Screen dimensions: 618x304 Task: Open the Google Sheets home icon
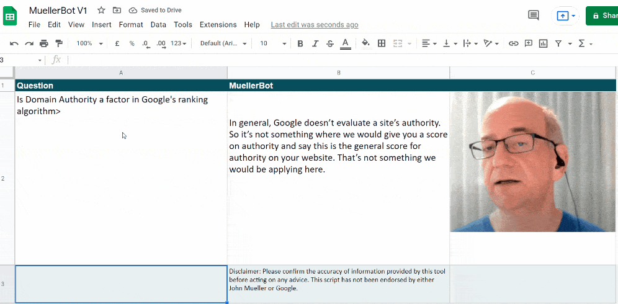[x=10, y=17]
